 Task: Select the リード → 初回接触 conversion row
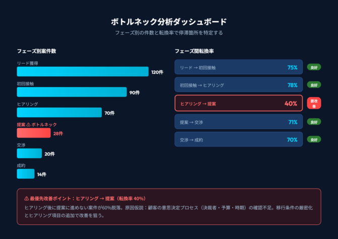238,67
